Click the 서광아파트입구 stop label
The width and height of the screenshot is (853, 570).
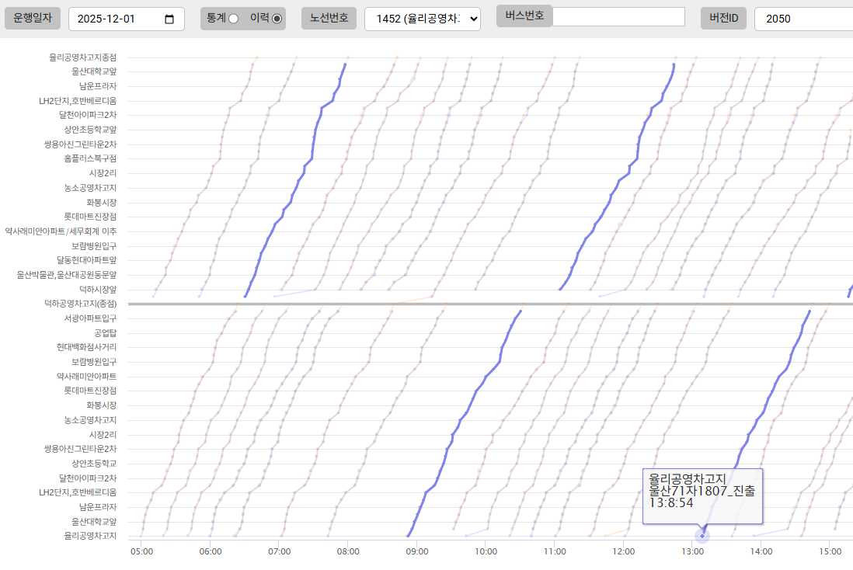pos(90,318)
